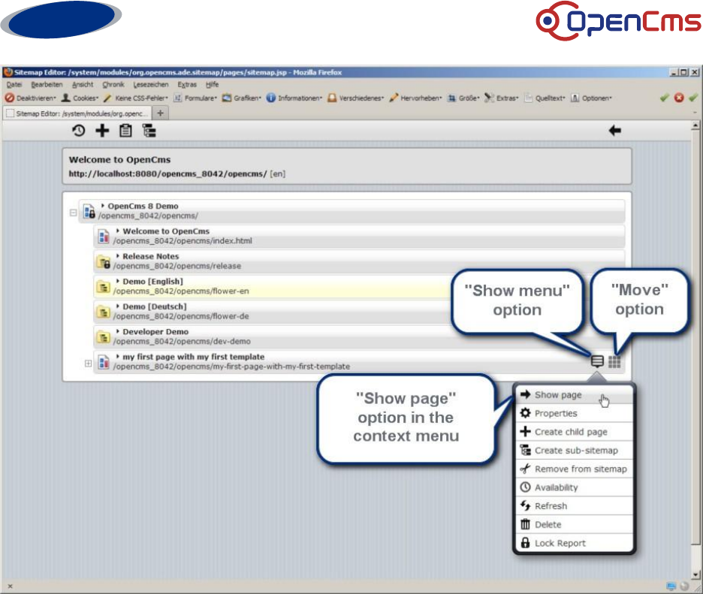Screen dimensions: 703x594
Task: Click the Move grid icon on last row
Action: 614,361
